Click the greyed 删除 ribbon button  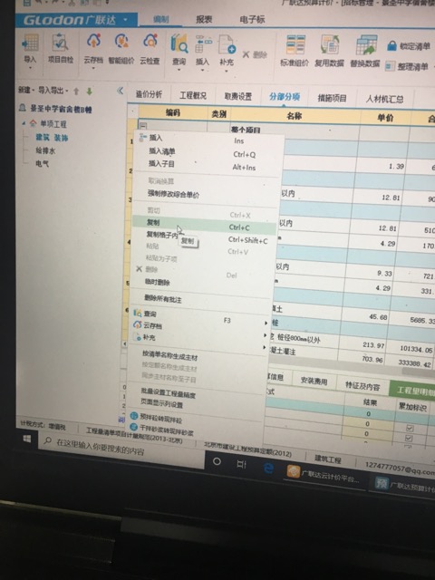(x=255, y=54)
